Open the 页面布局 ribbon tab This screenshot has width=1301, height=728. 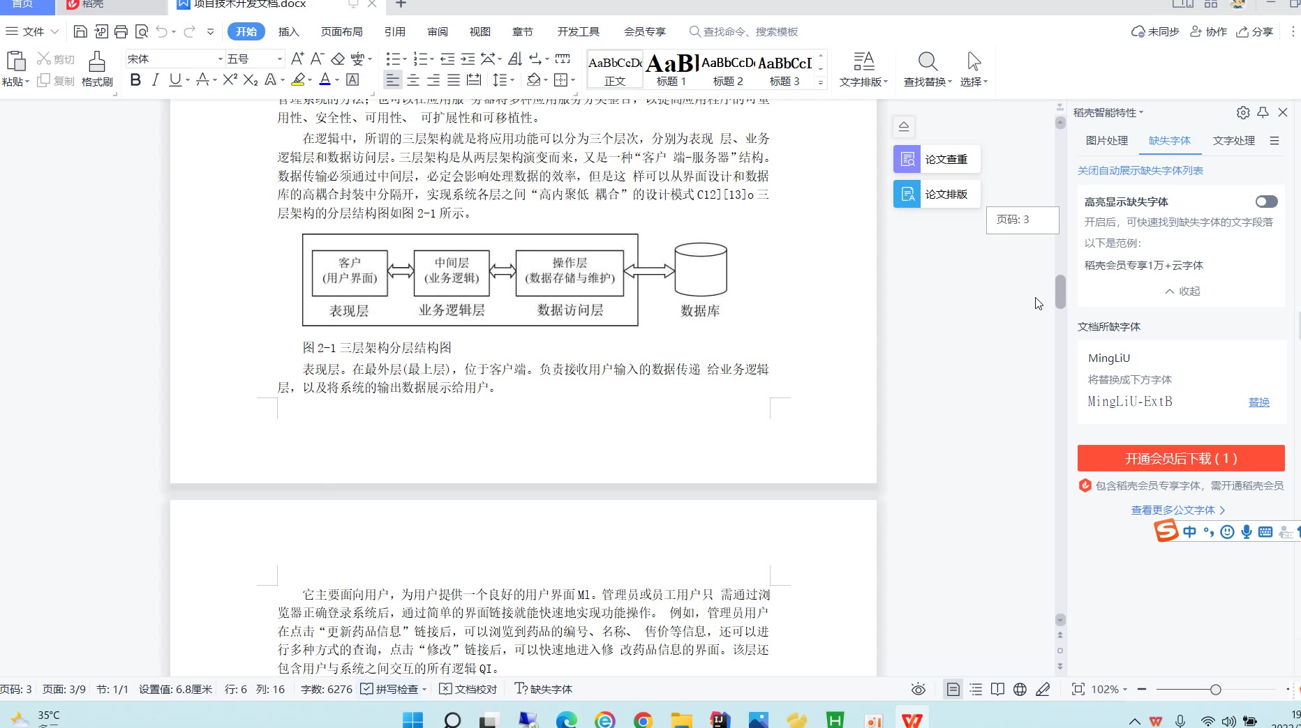tap(341, 31)
